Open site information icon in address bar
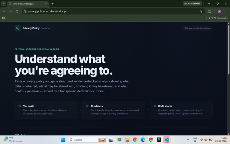This screenshot has width=230, height=144. 25,11
